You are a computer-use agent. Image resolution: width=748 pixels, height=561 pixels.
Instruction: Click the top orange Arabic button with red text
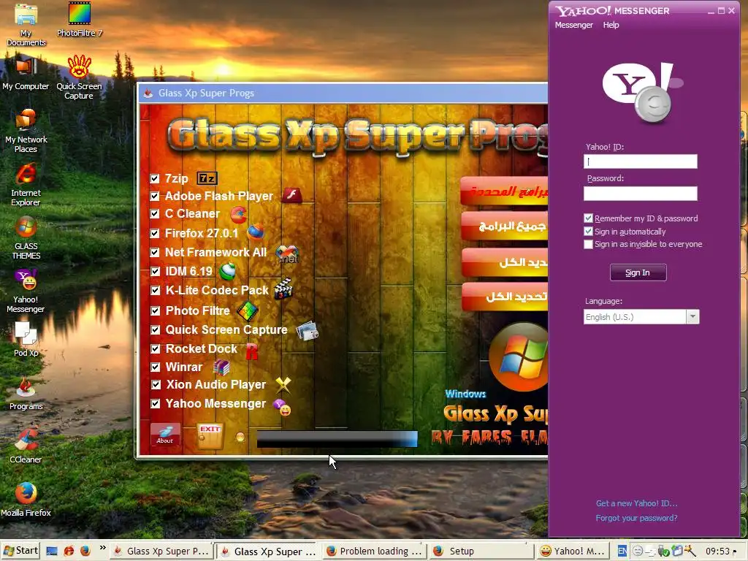(x=504, y=191)
